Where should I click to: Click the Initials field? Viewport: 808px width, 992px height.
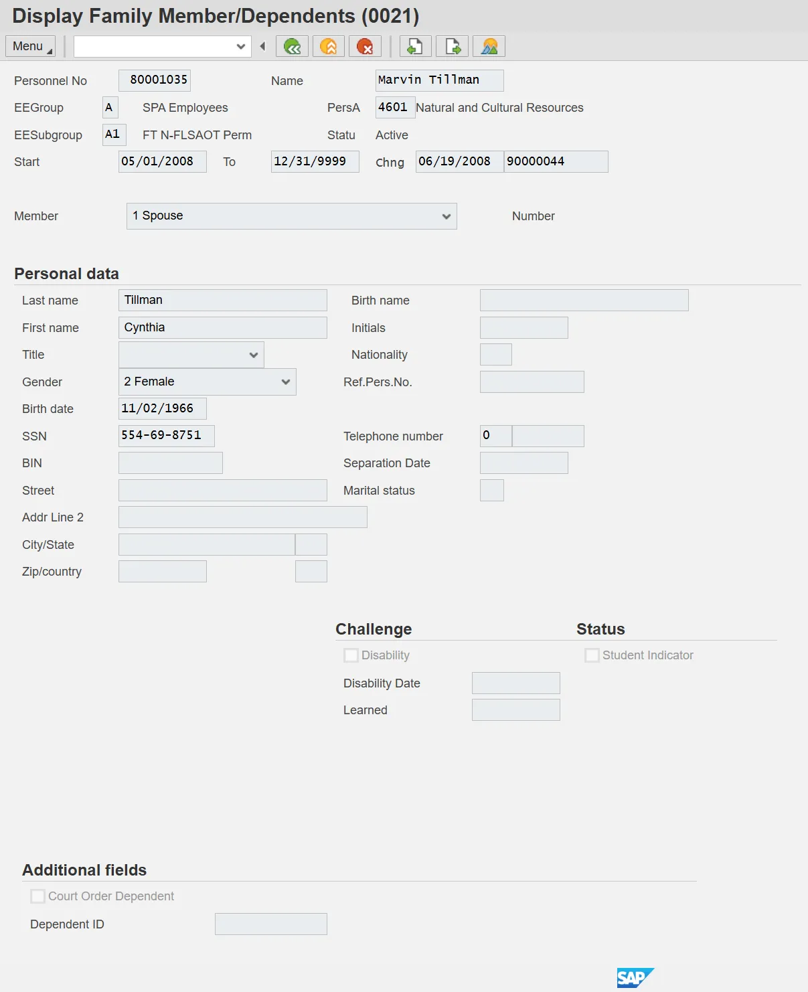[524, 328]
